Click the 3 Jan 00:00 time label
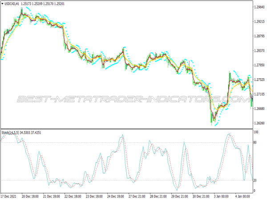 tap(221, 196)
